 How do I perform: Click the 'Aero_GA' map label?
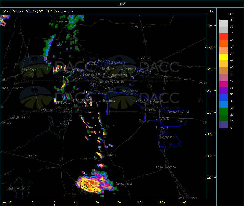point(162,127)
